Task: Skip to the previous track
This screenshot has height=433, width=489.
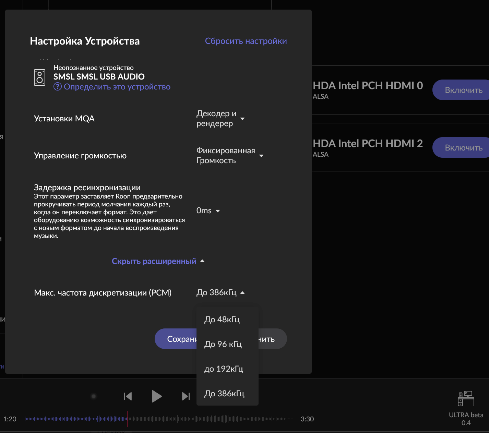Action: point(128,396)
